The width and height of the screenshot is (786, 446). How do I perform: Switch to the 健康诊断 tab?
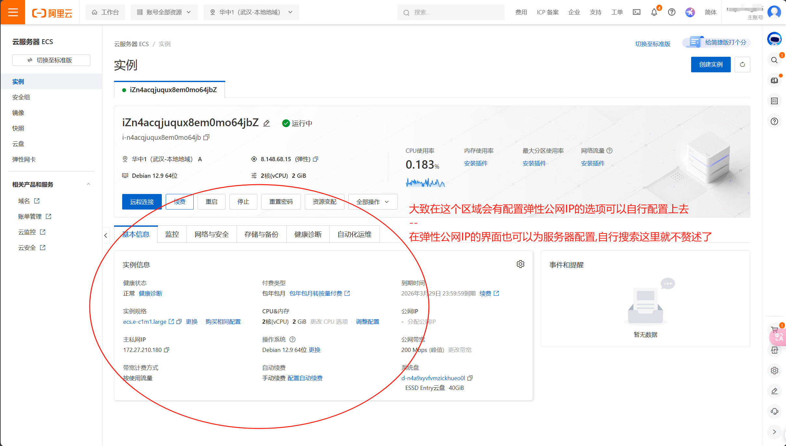pyautogui.click(x=308, y=234)
